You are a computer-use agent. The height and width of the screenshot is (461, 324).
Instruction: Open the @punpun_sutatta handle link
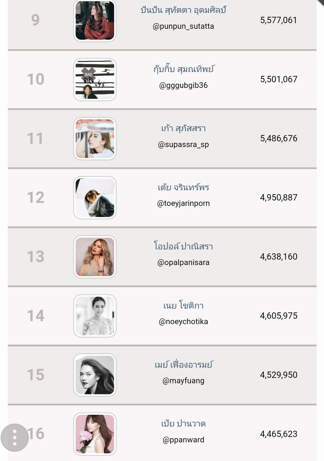point(183,26)
